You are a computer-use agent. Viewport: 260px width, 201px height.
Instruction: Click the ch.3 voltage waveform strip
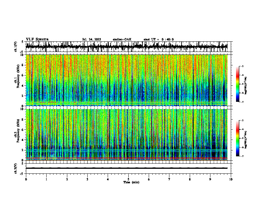127,168
